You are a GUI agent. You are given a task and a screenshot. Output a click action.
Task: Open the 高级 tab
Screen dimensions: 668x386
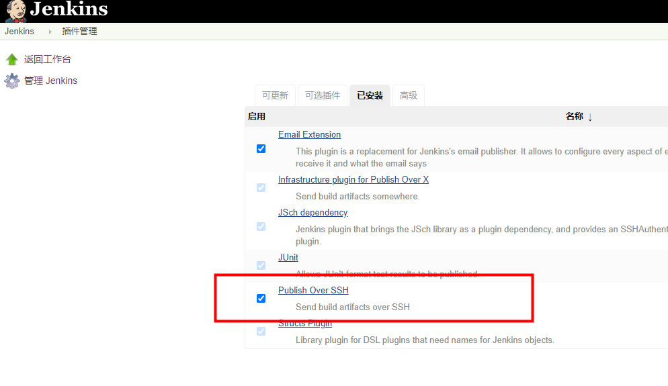coord(408,95)
